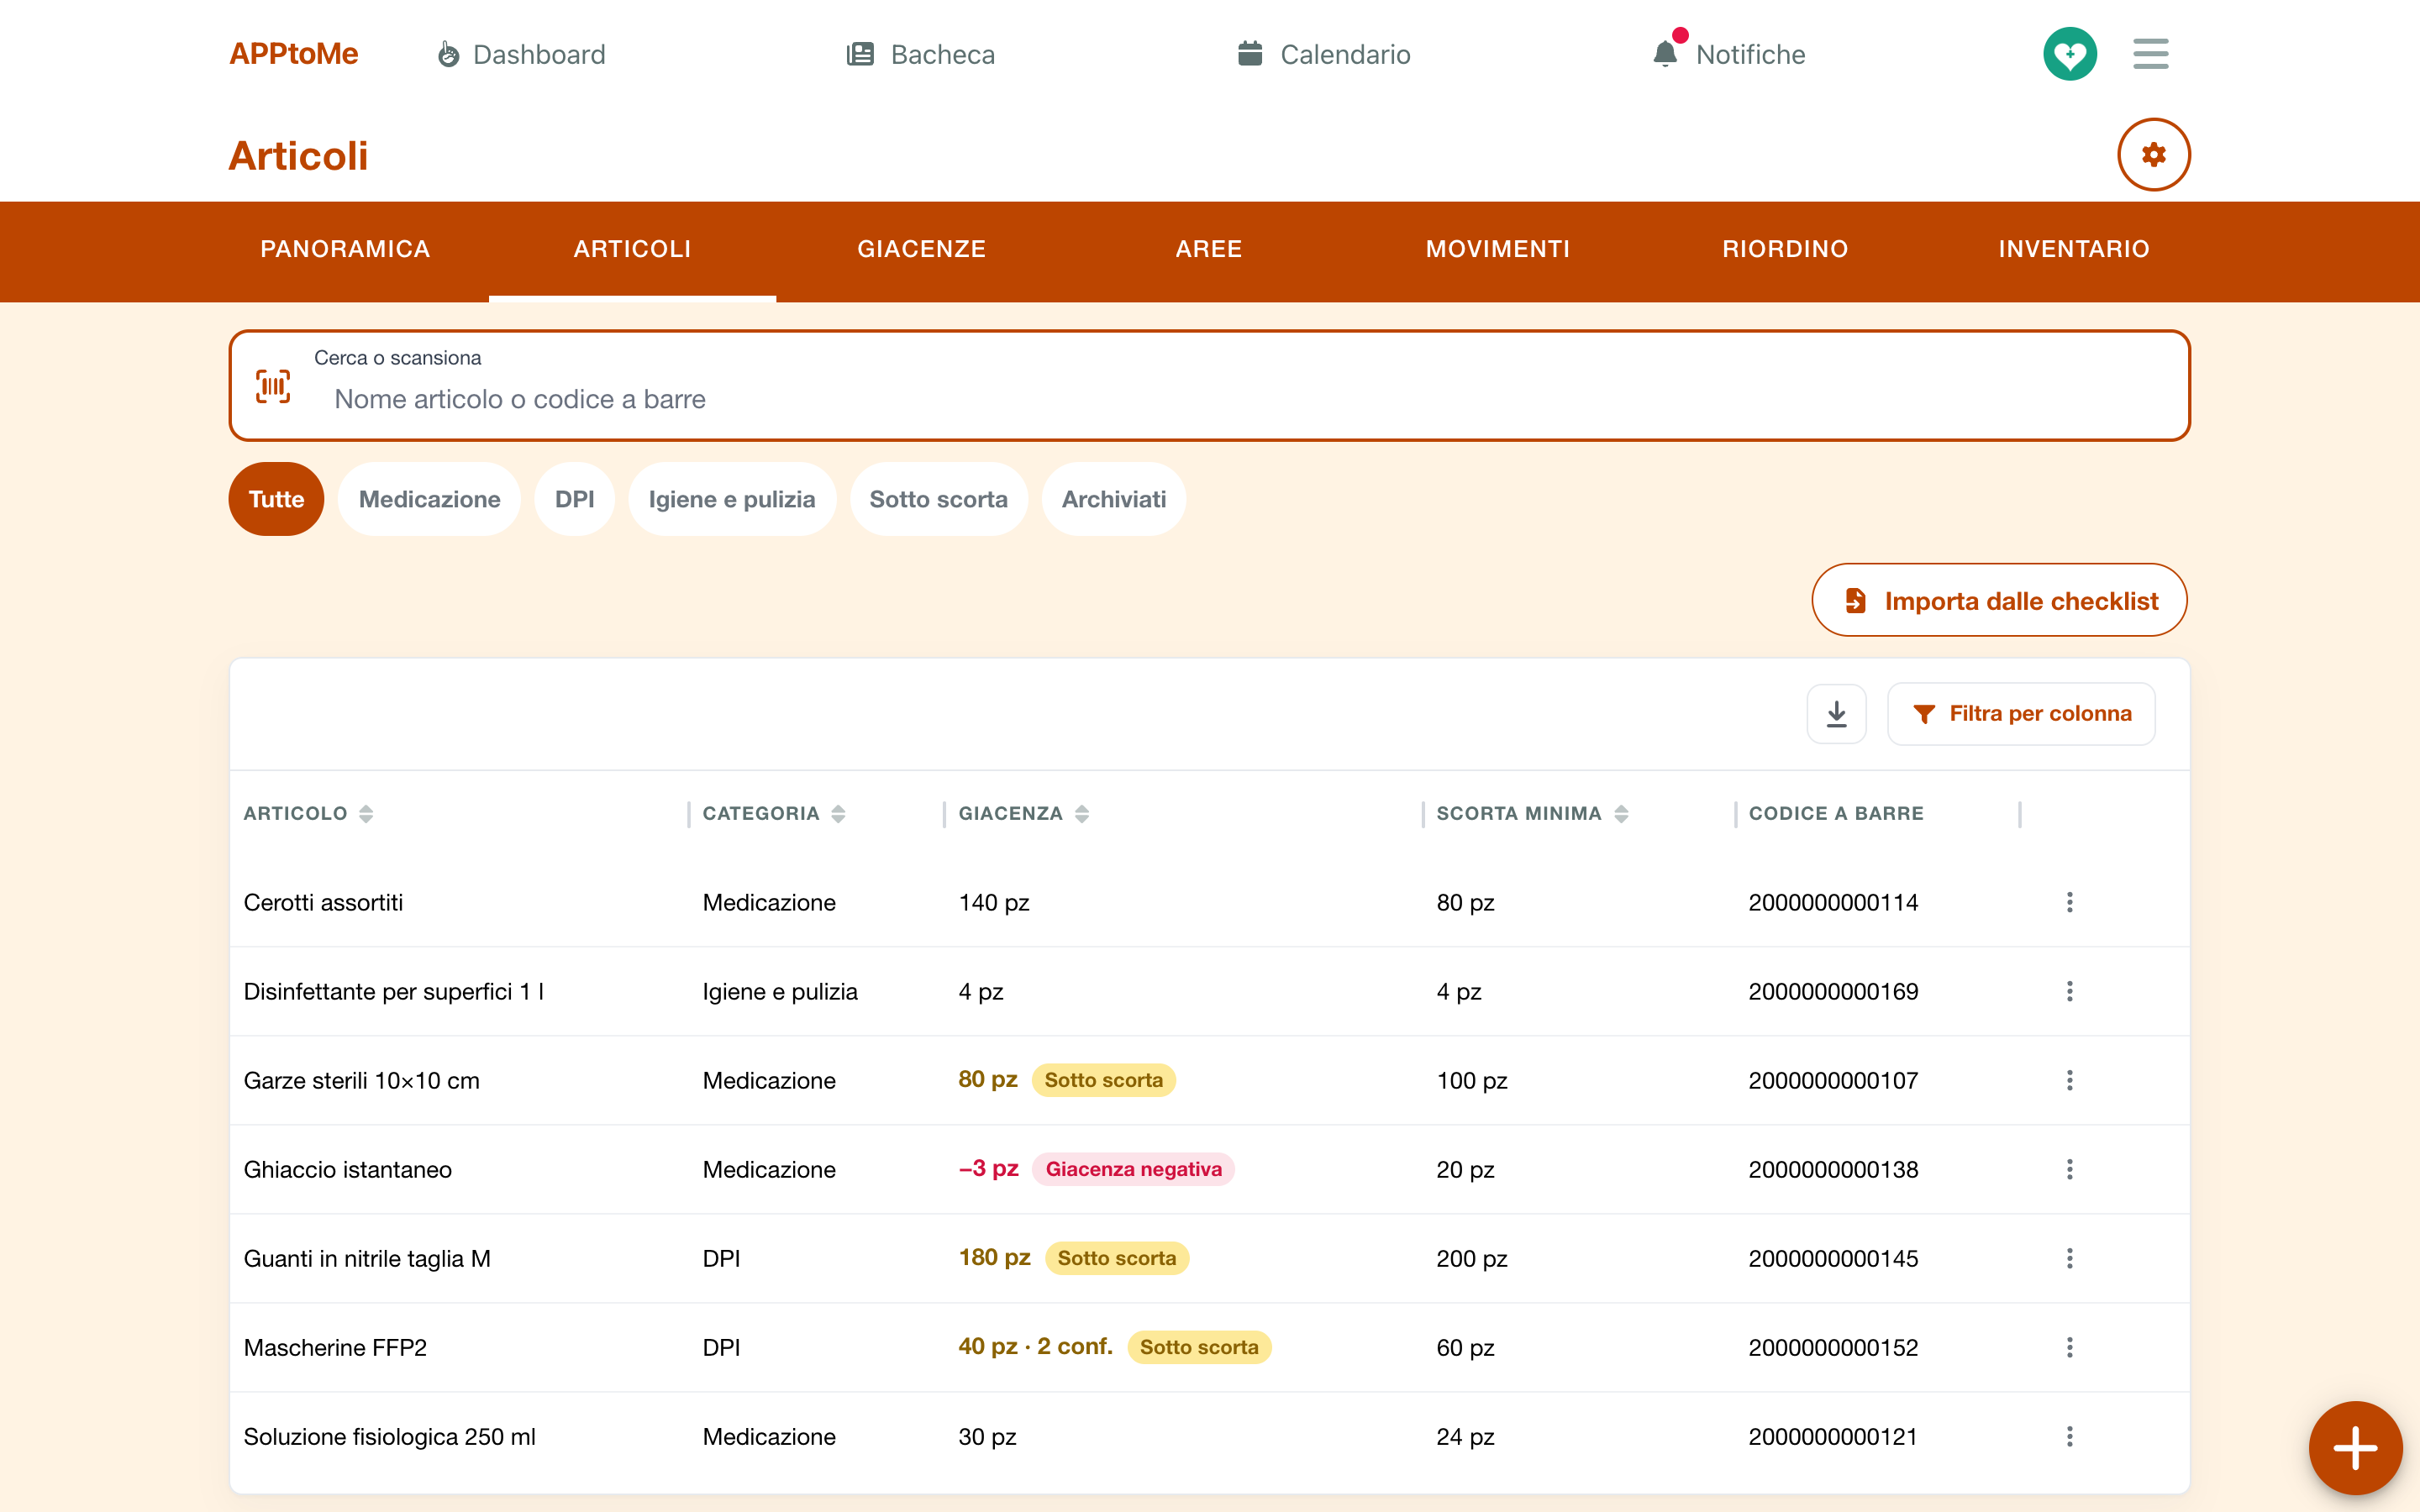
Task: Show Archiviati items
Action: pos(1113,499)
